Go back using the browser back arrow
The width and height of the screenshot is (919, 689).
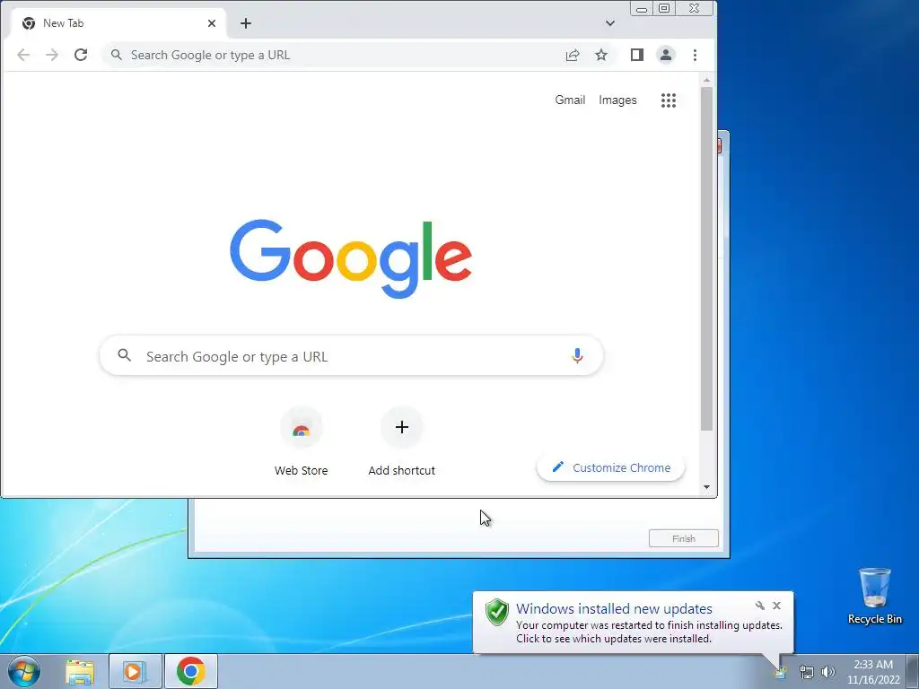[x=23, y=55]
